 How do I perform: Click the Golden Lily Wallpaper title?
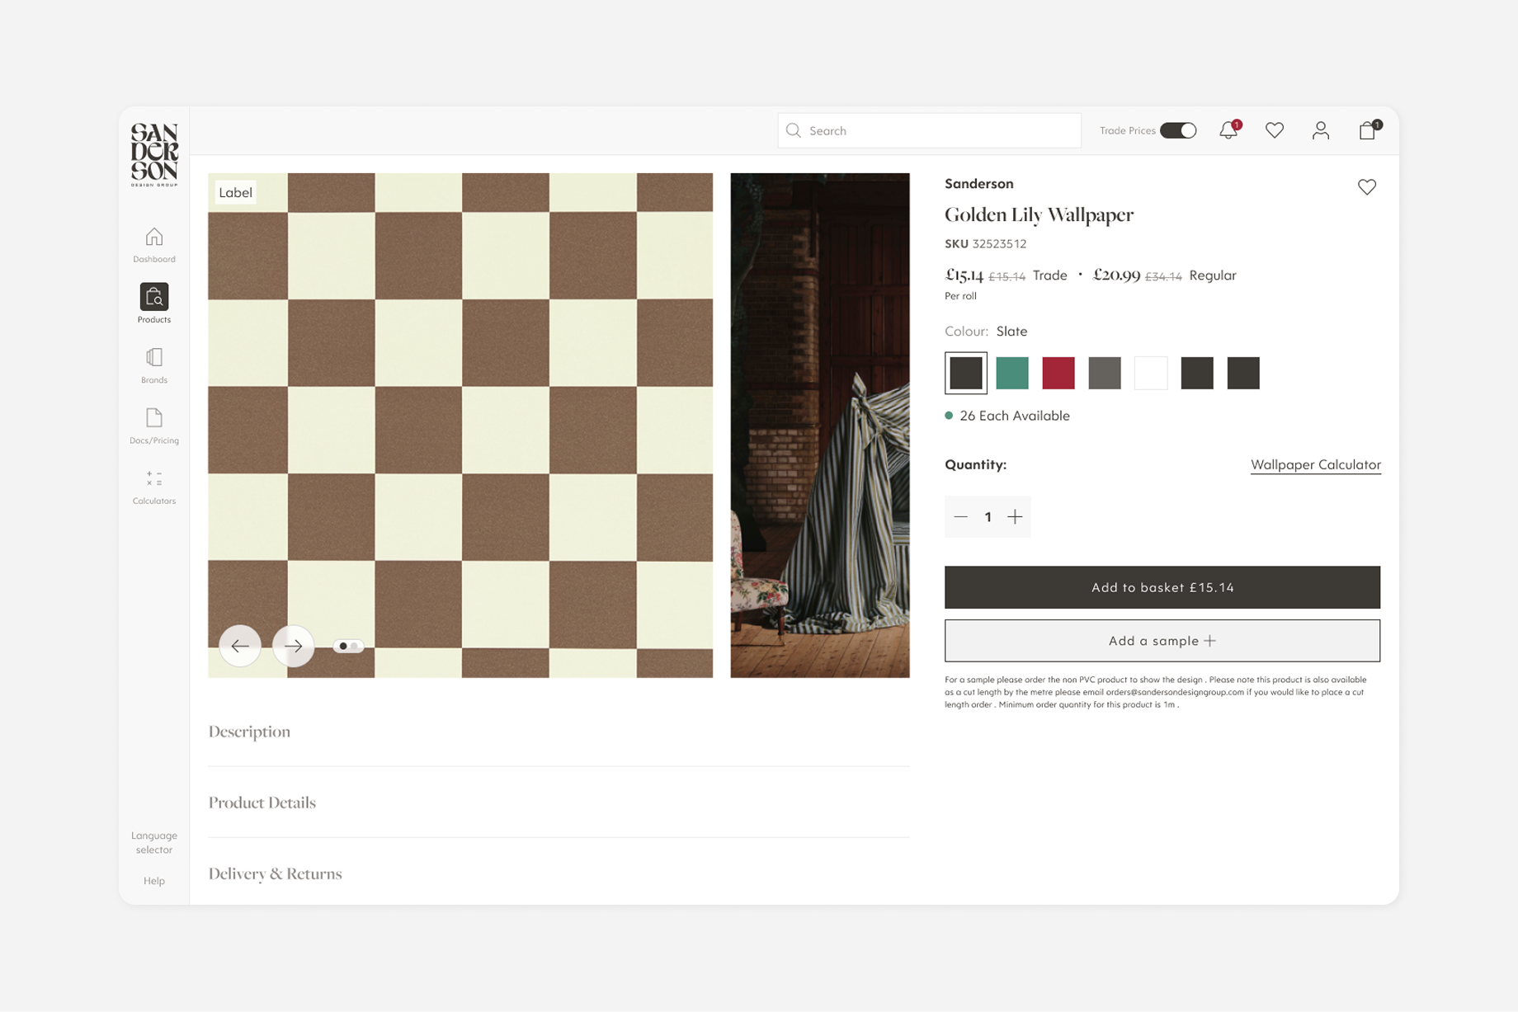point(1039,214)
